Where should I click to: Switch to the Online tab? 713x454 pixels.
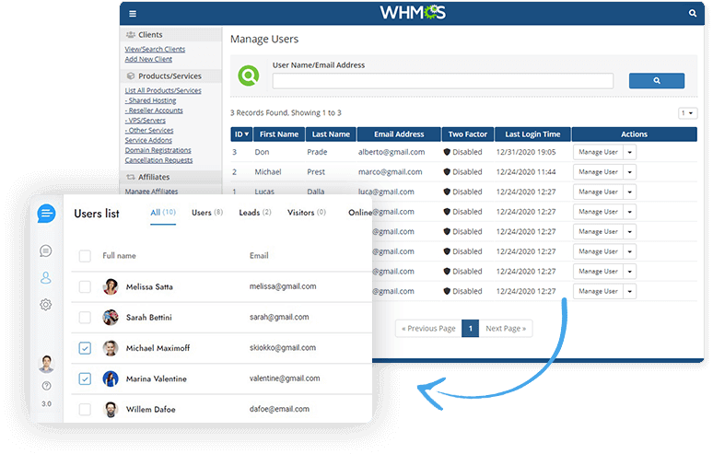pos(360,213)
